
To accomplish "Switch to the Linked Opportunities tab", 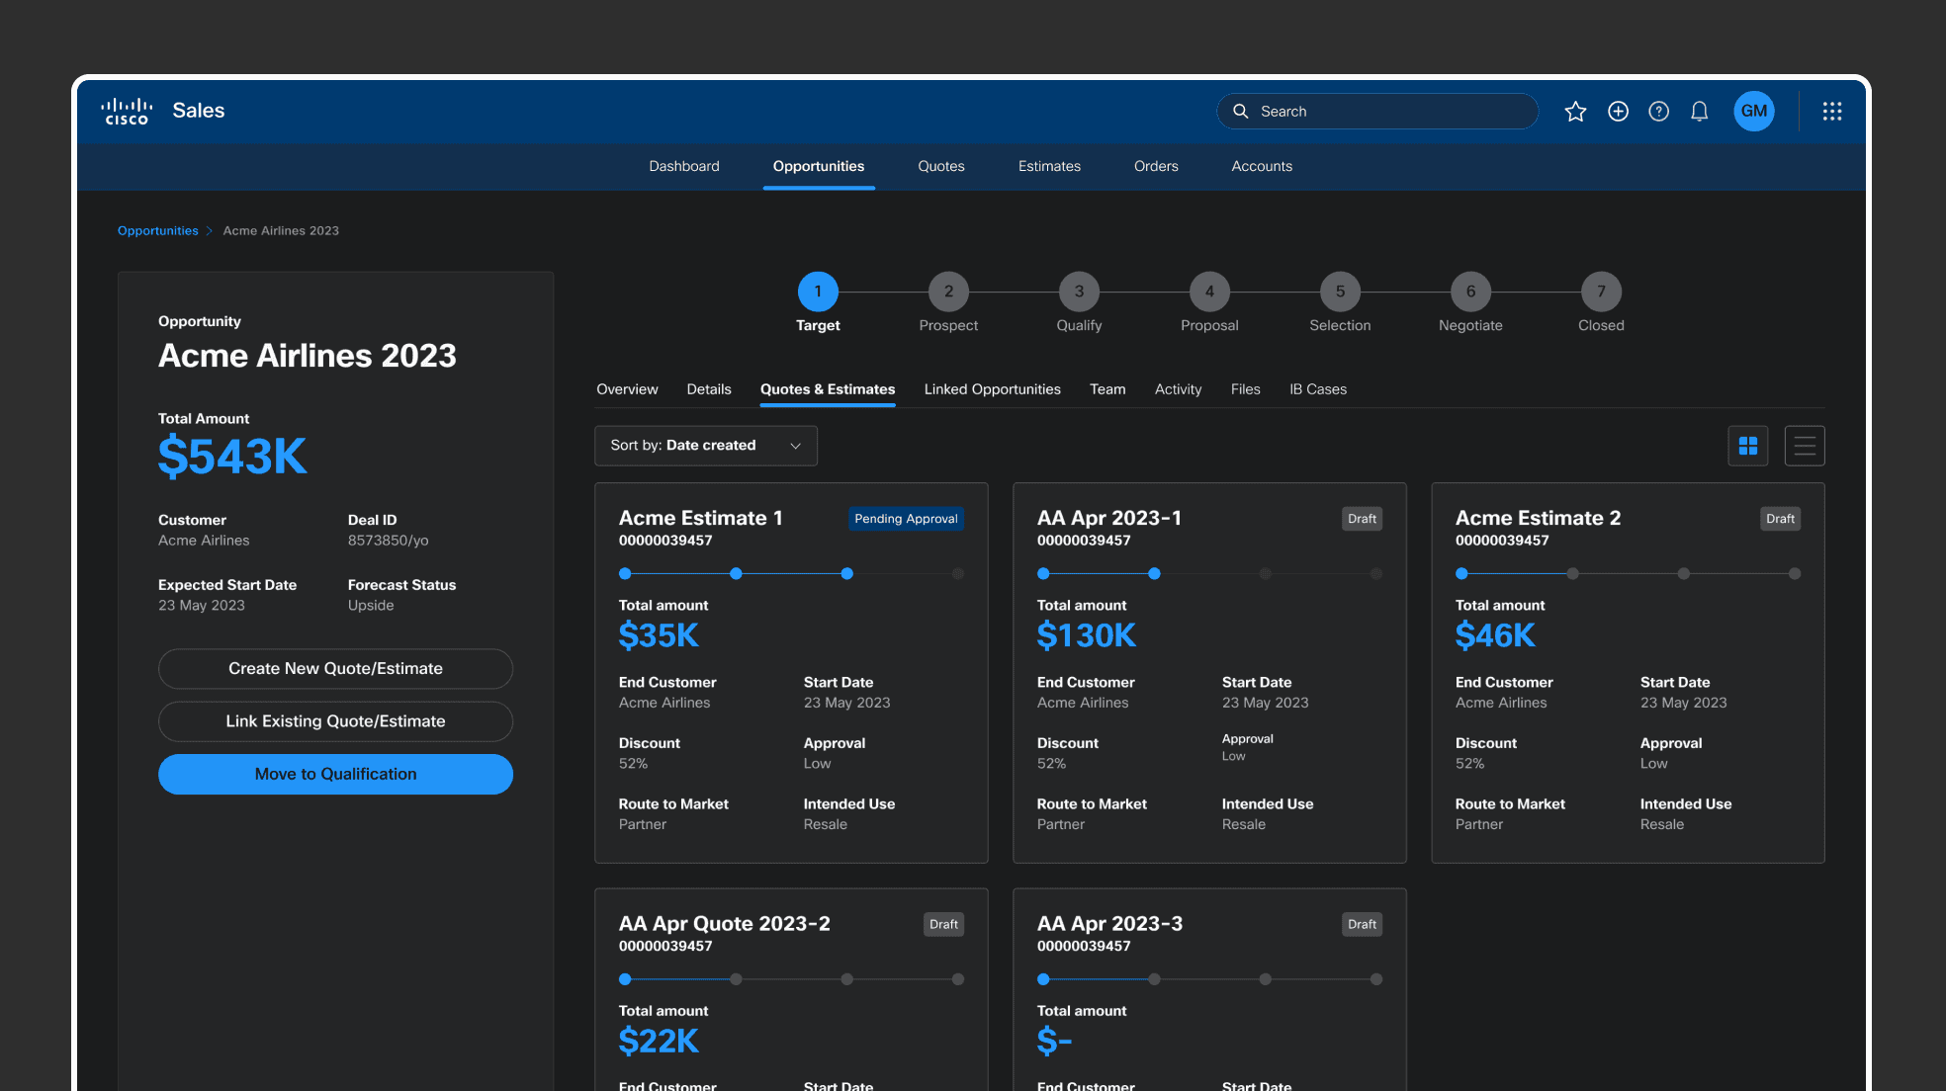I will point(992,389).
